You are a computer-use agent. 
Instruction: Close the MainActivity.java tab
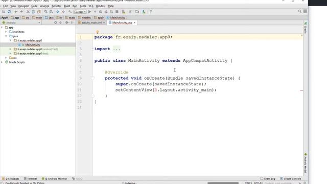click(135, 22)
